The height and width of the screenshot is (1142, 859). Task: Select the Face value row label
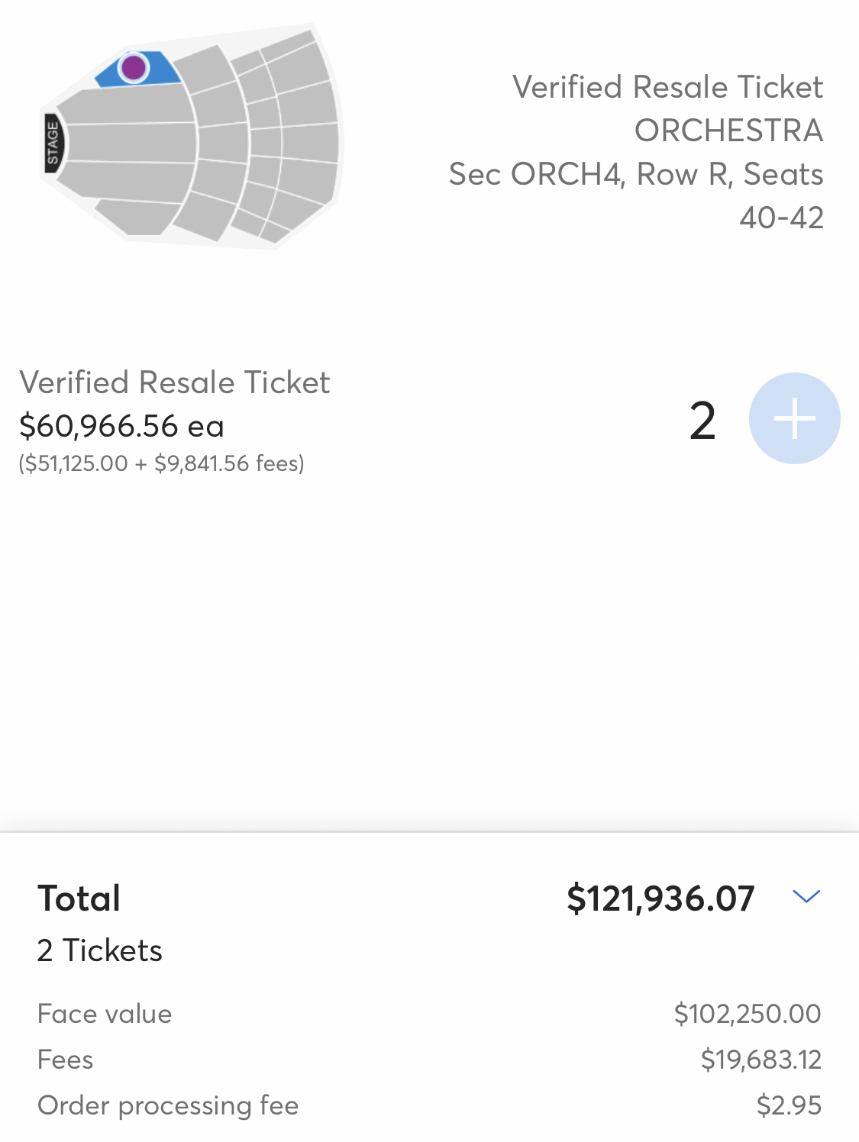pos(105,1014)
